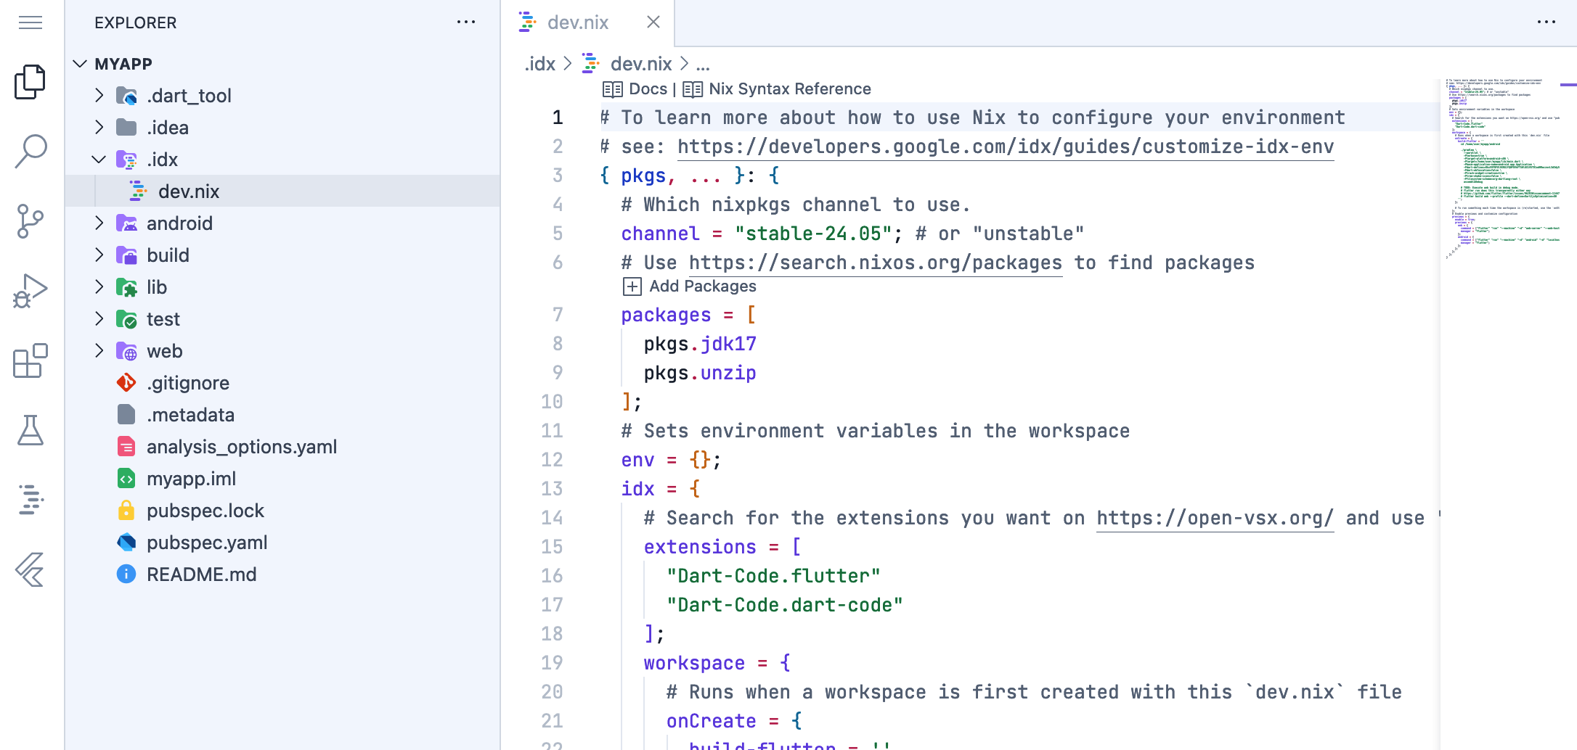This screenshot has height=750, width=1577.
Task: Open the Nix Syntax Reference link
Action: point(777,89)
